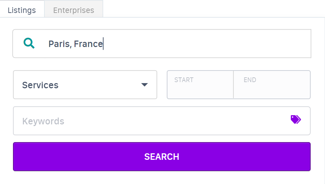Click the "Paris, France" text
325x184 pixels.
click(x=76, y=44)
